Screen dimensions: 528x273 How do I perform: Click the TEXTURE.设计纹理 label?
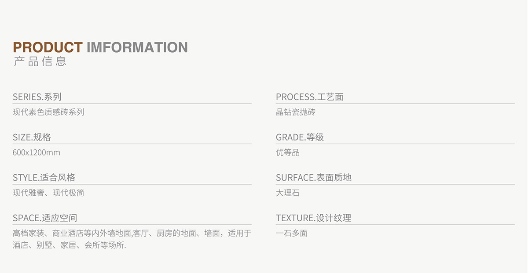tap(313, 218)
